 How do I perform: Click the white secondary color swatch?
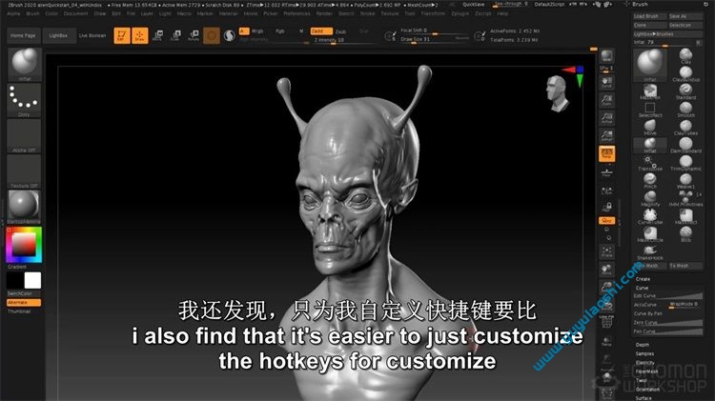point(32,281)
